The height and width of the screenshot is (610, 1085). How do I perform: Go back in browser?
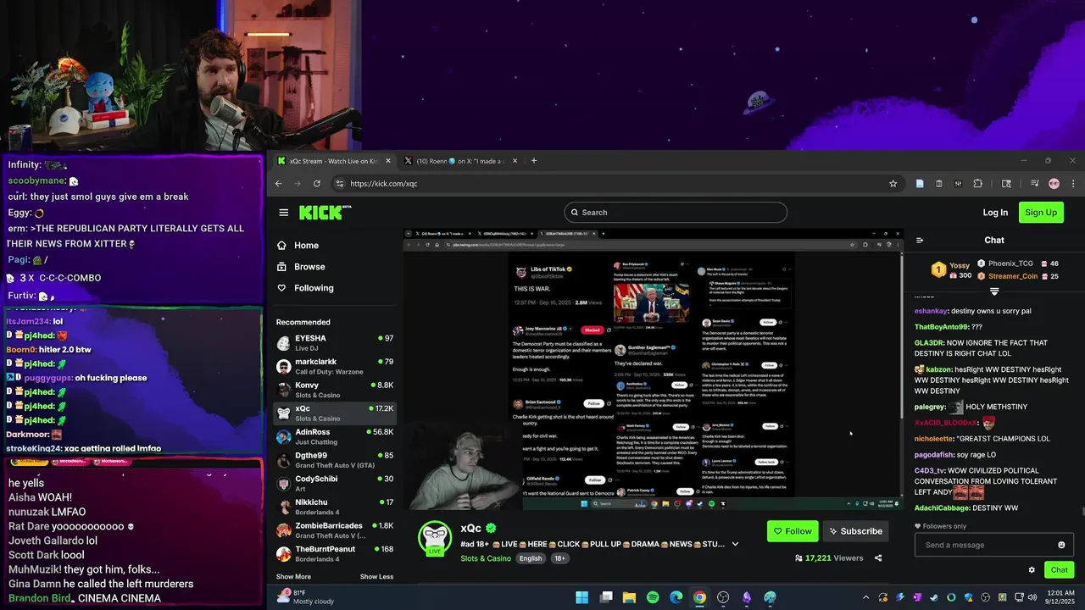click(x=279, y=184)
